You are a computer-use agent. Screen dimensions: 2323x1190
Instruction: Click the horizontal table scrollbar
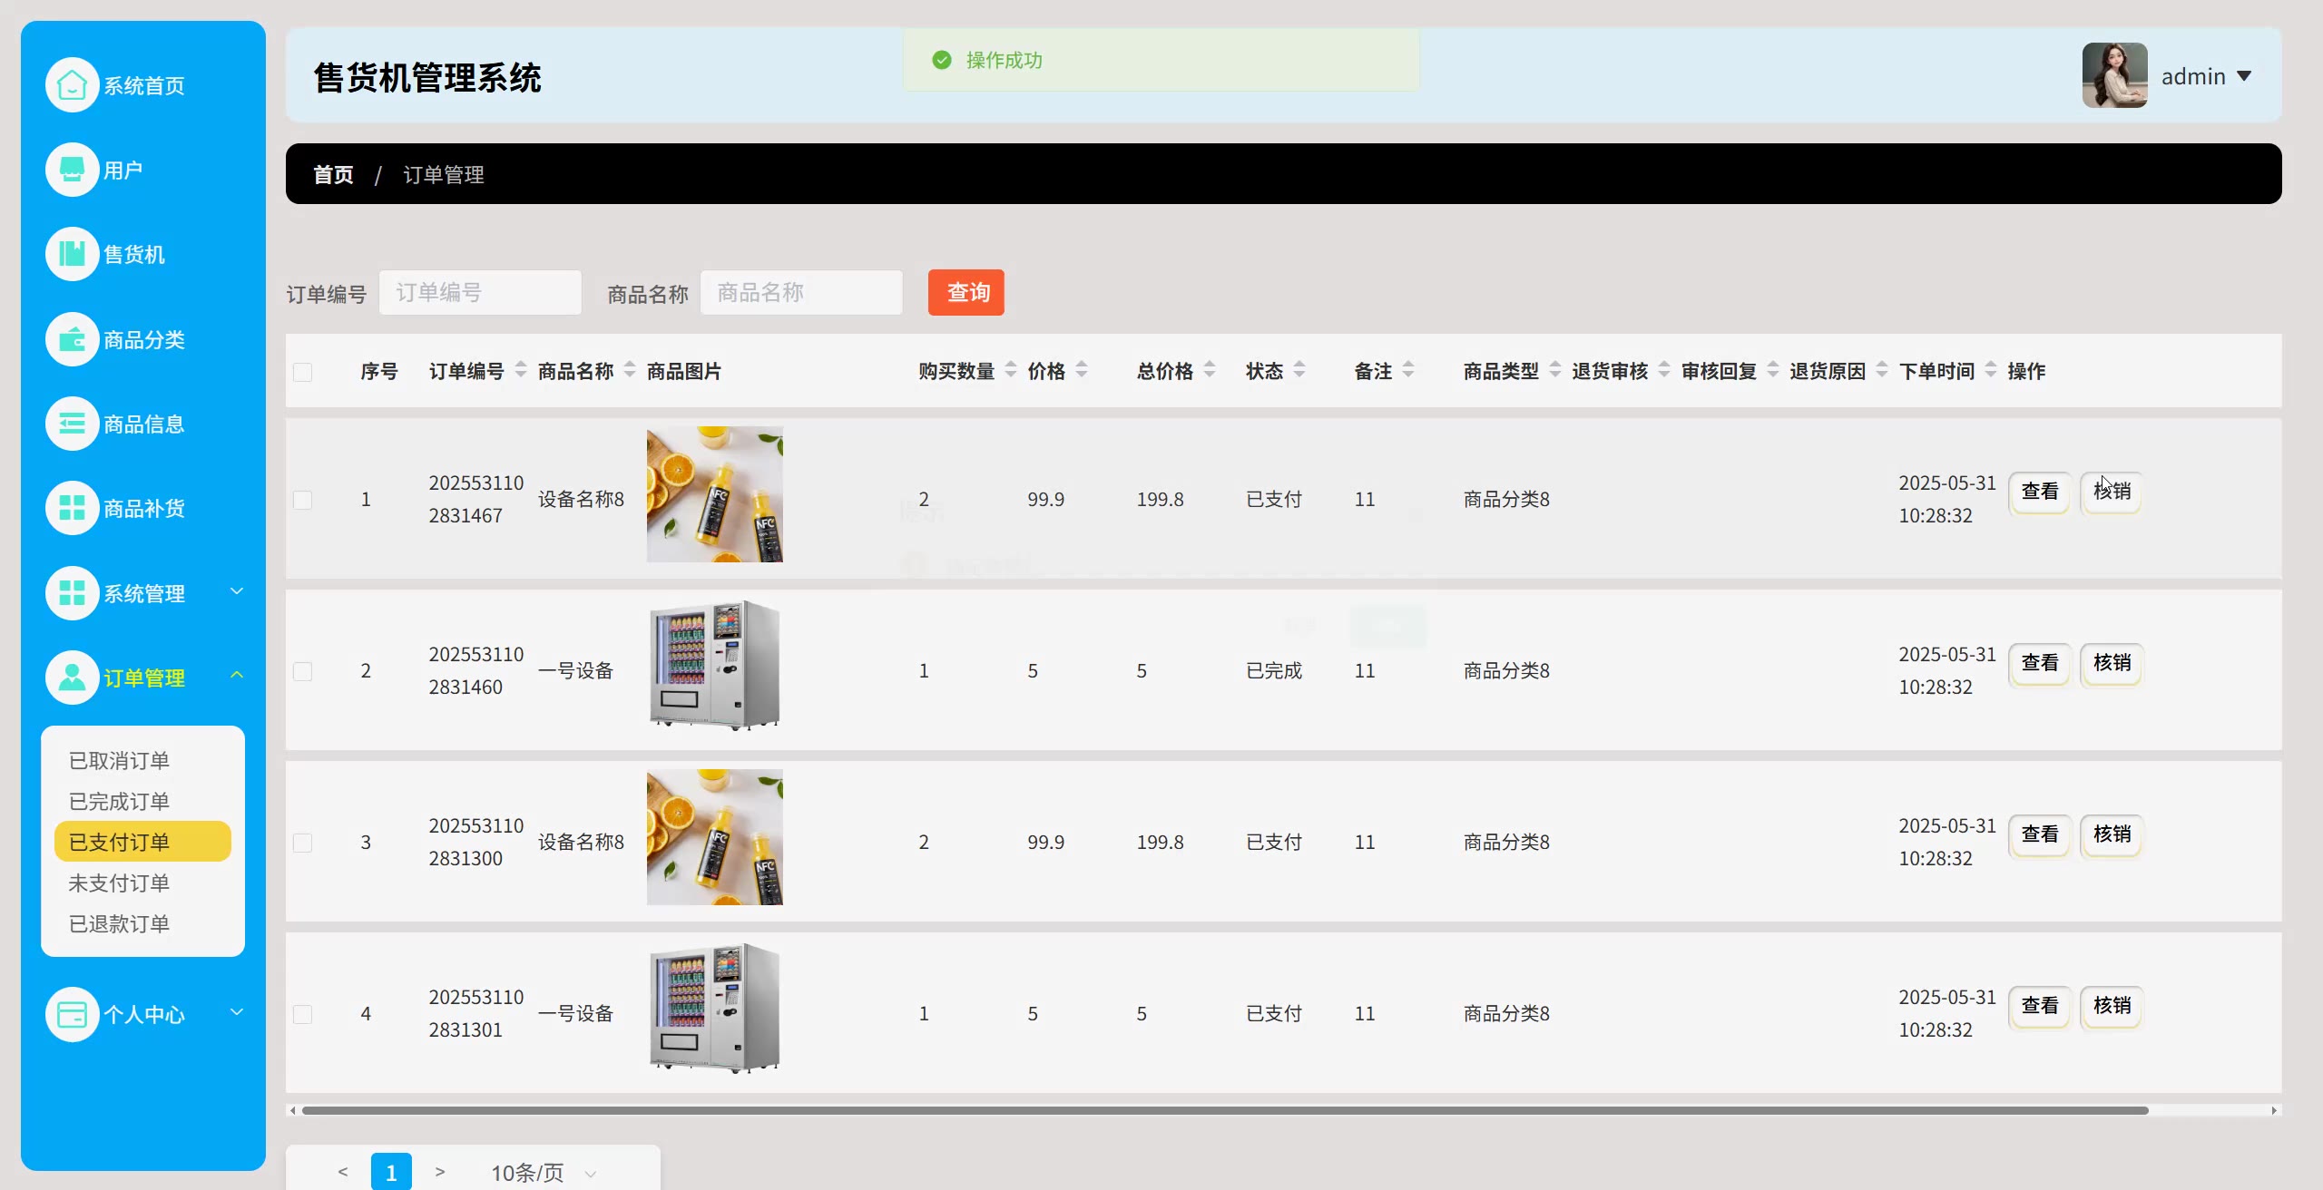[x=1225, y=1110]
